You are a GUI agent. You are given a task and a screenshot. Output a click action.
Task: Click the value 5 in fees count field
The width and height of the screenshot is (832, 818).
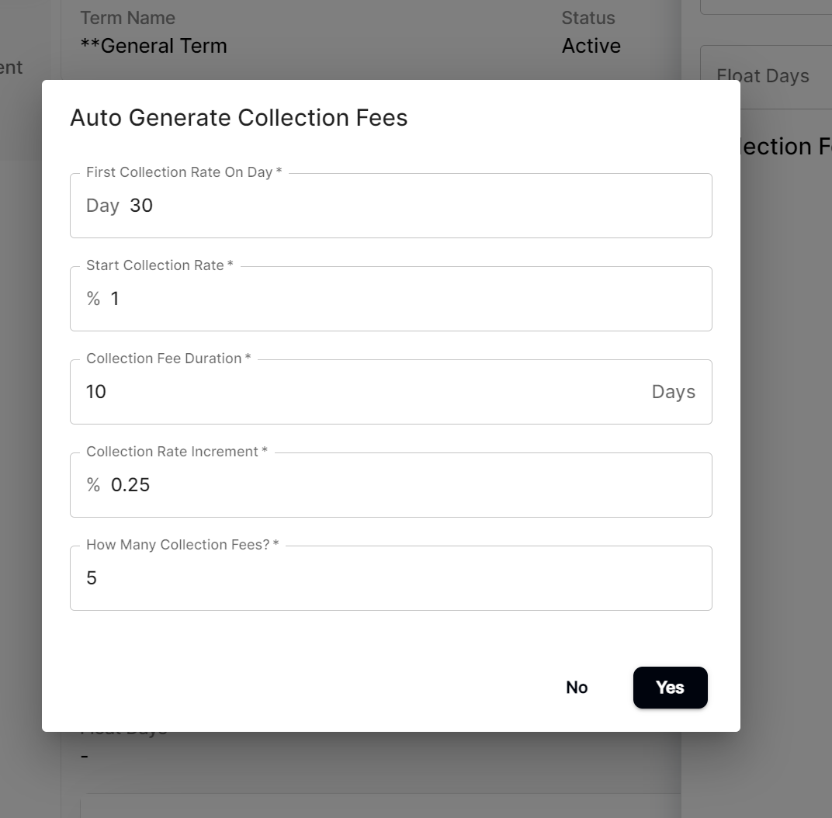pyautogui.click(x=91, y=577)
